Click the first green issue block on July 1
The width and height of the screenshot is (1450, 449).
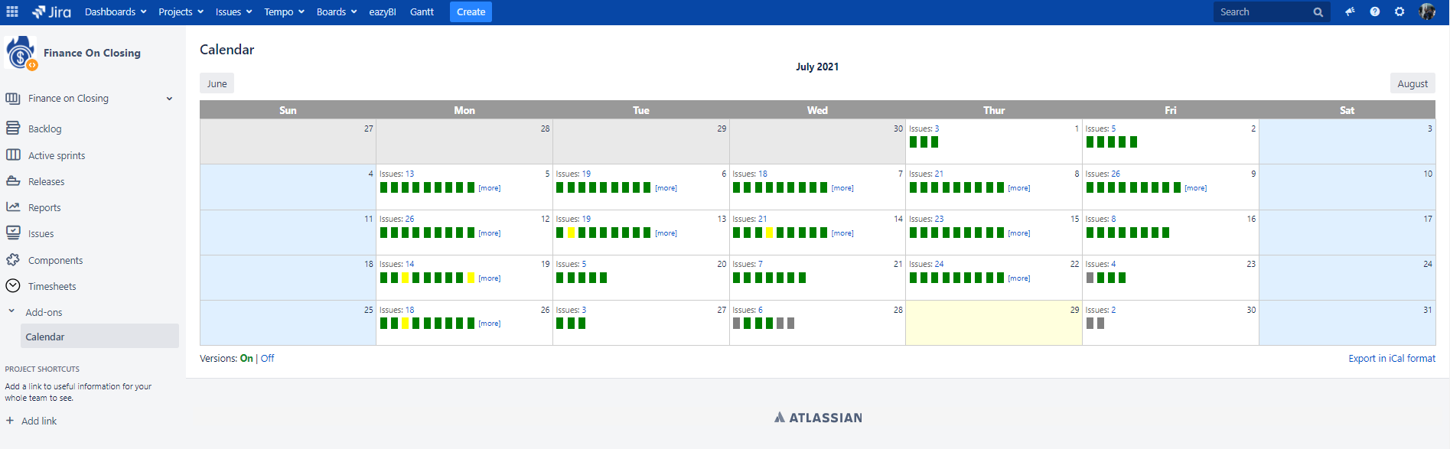tap(914, 142)
